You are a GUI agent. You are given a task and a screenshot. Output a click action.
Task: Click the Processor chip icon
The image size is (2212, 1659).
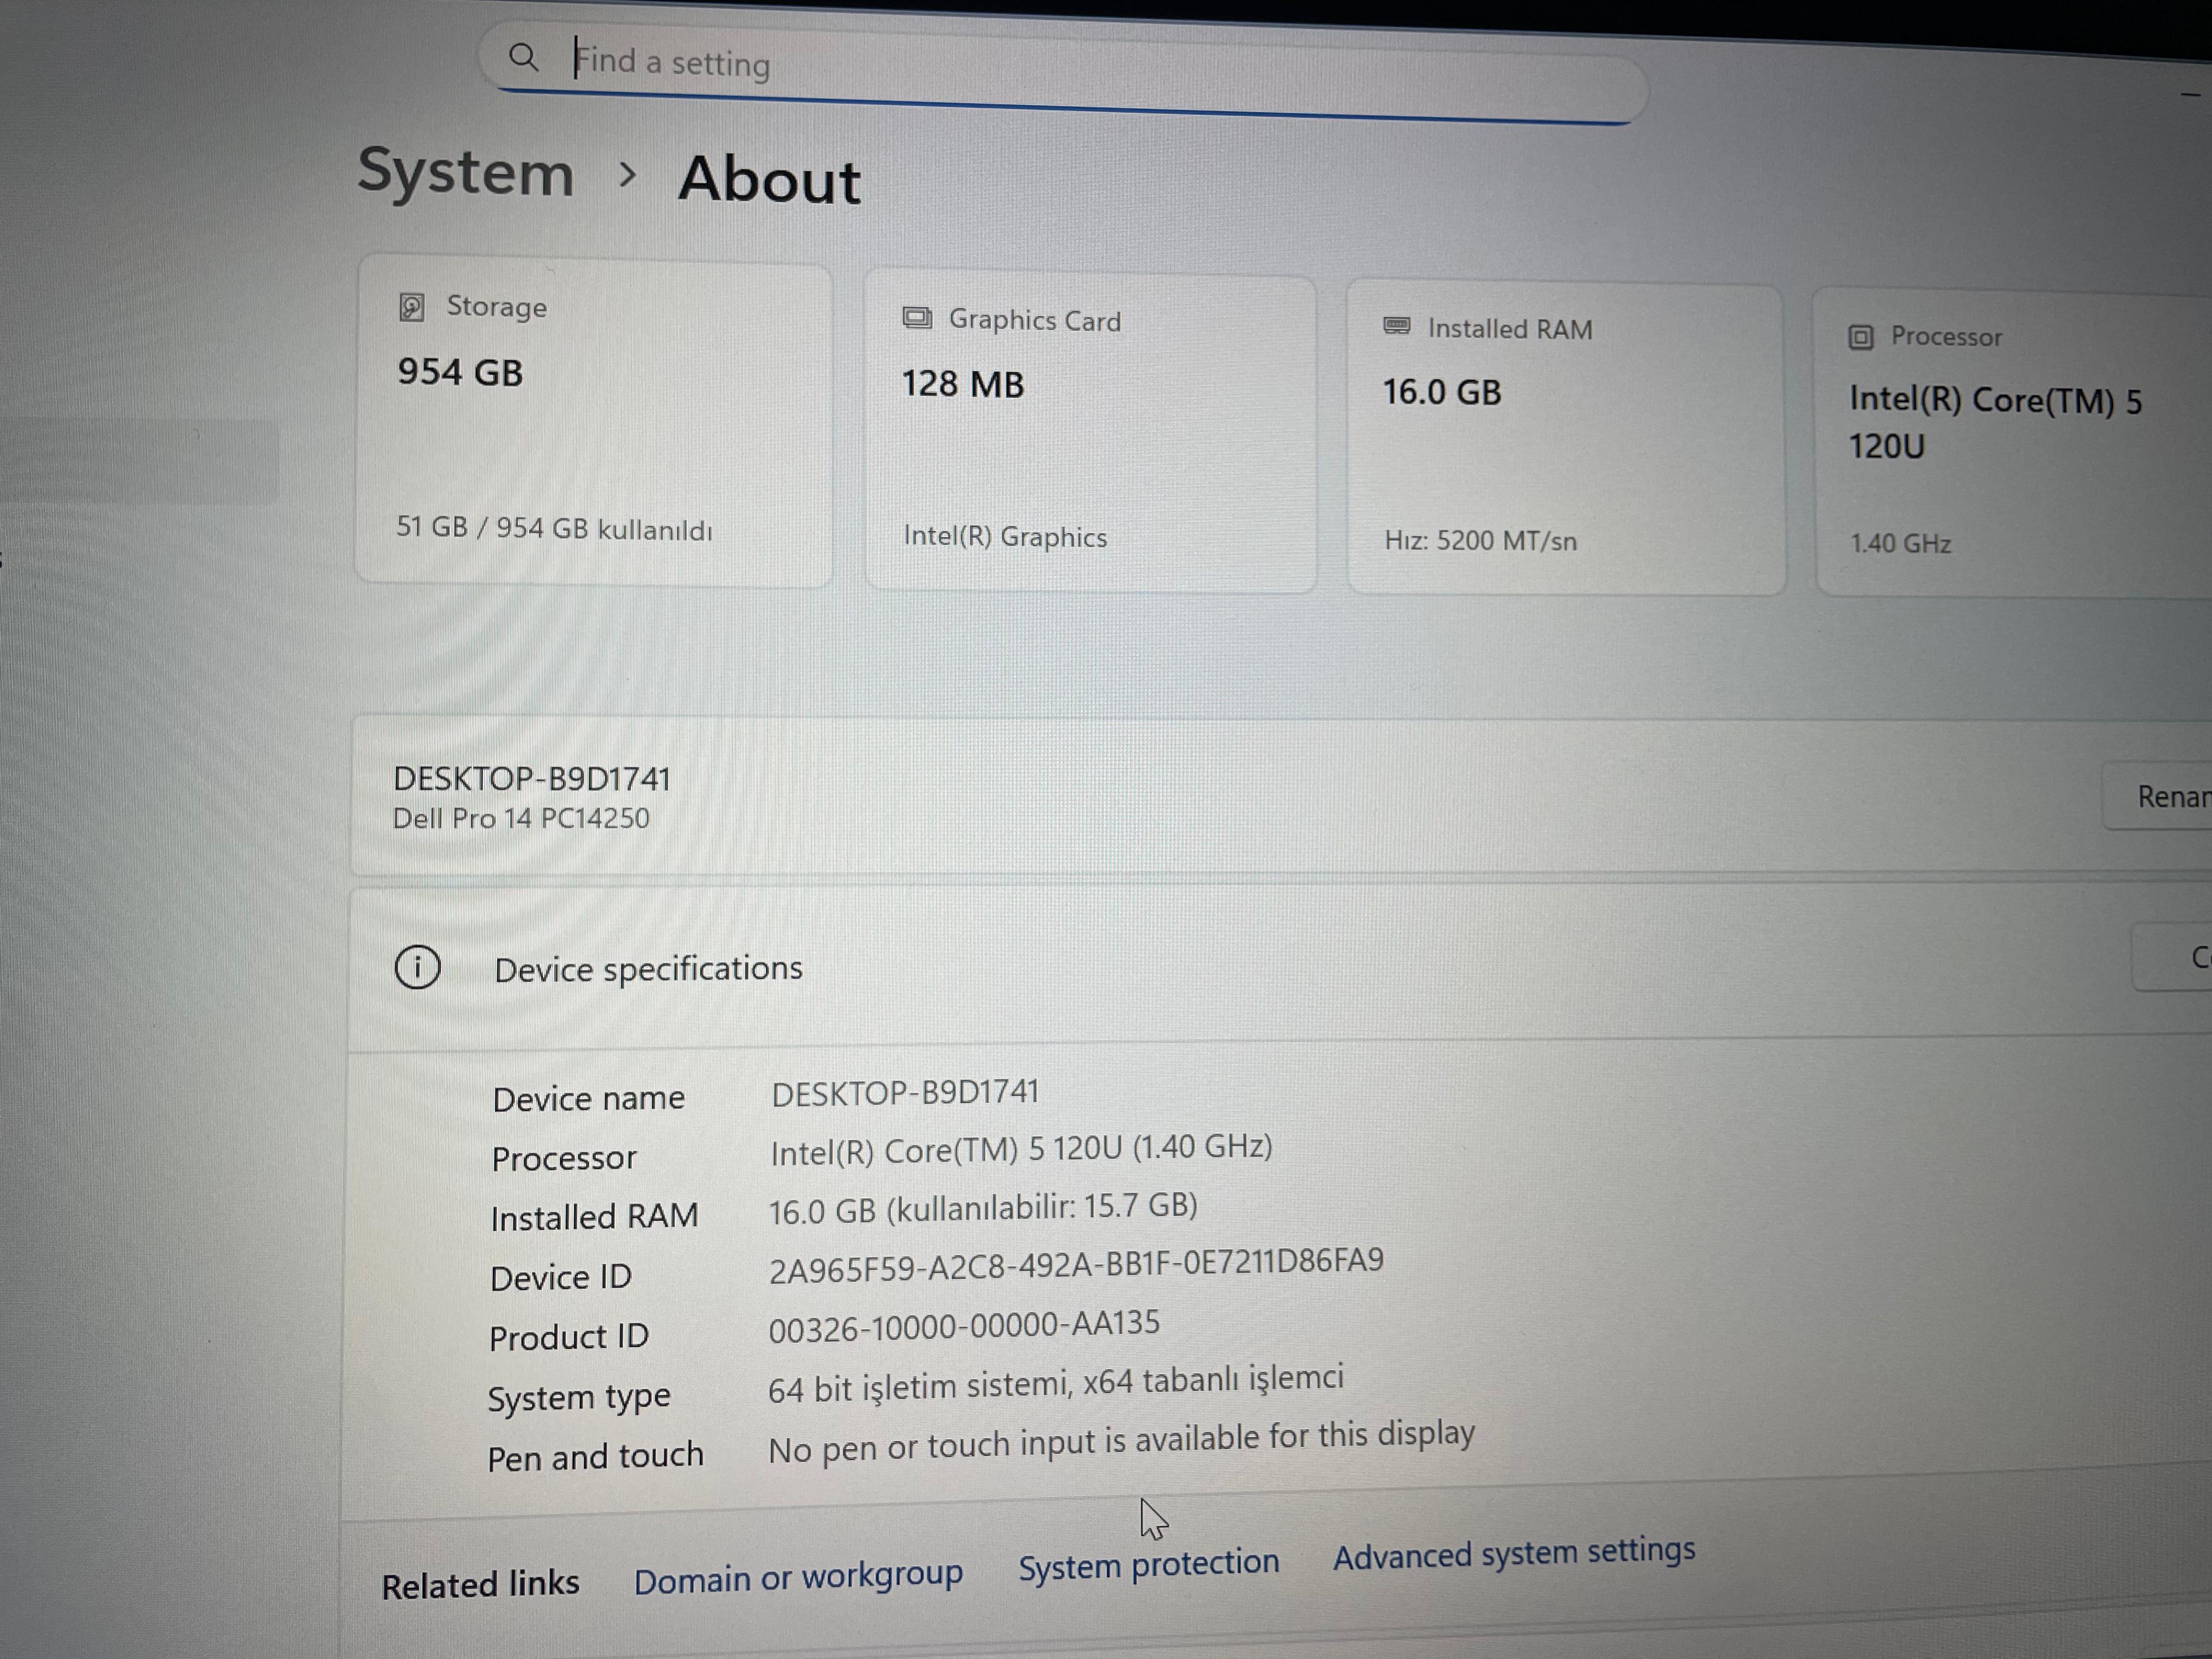click(x=1860, y=337)
